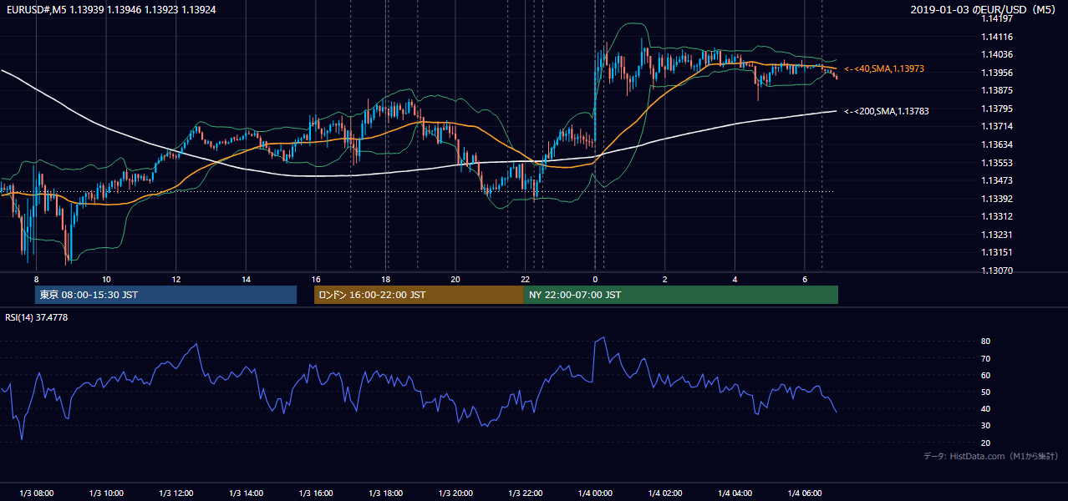The image size is (1068, 501).
Task: Click bottom time label 1/4 06:00
Action: point(805,493)
